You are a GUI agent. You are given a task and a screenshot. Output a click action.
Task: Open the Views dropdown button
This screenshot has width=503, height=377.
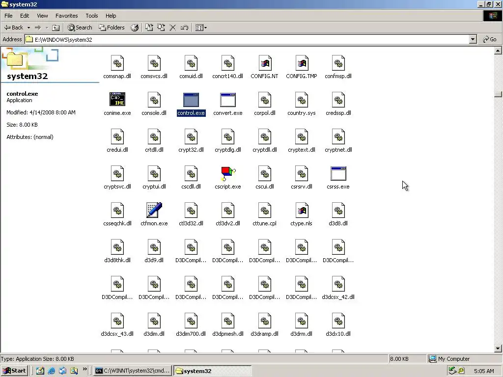[x=201, y=27]
